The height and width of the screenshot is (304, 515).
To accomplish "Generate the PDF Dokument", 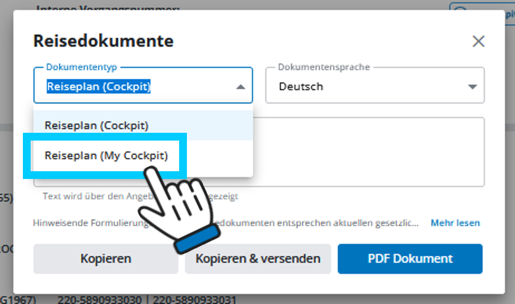I will [410, 259].
